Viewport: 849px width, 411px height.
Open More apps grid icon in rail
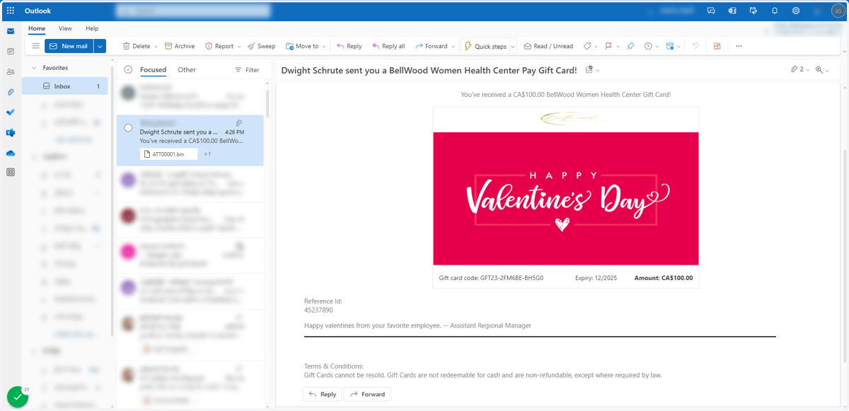click(11, 172)
